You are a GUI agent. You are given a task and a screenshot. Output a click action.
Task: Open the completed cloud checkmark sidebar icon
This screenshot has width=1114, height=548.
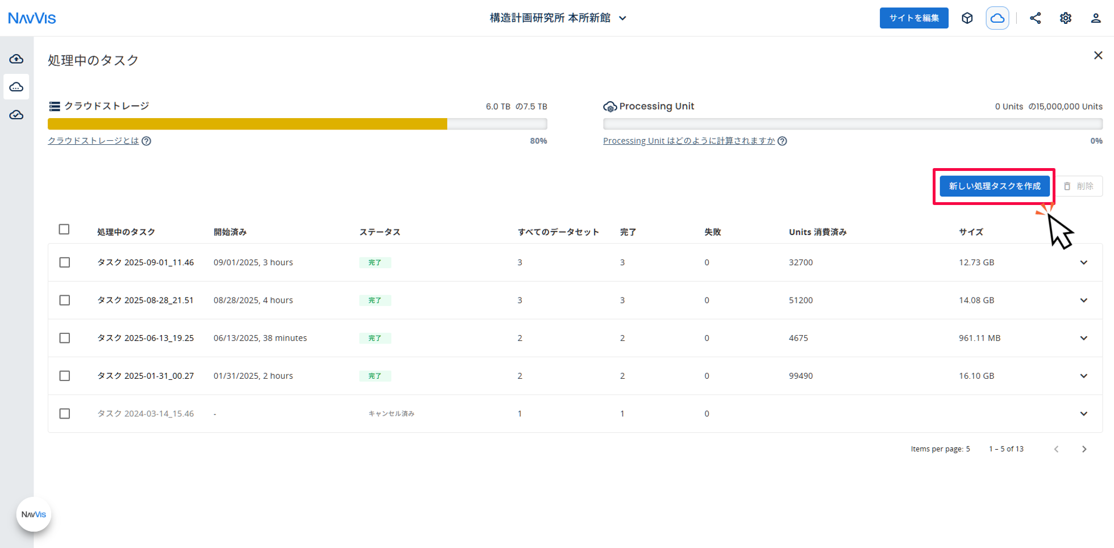point(16,115)
